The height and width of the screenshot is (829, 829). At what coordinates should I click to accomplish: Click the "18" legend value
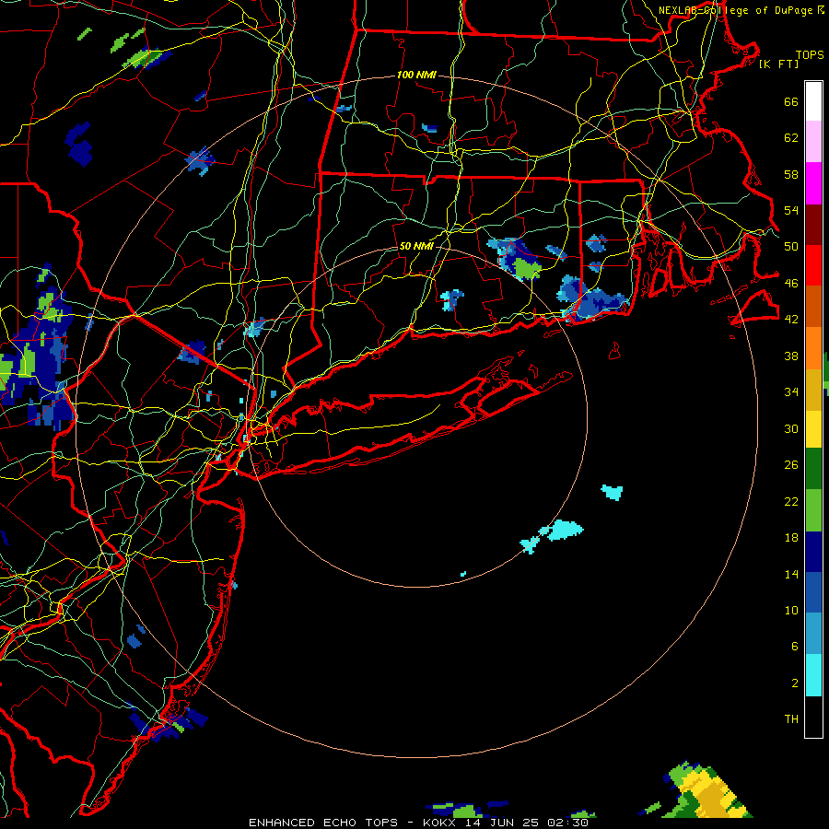(791, 538)
